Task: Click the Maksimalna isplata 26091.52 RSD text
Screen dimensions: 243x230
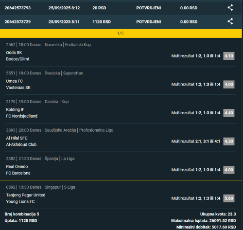Action: click(x=204, y=221)
